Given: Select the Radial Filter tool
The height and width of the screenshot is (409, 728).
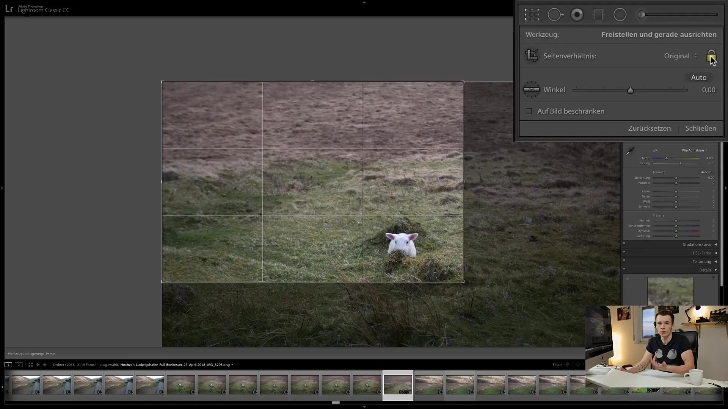Looking at the screenshot, I should coord(620,15).
